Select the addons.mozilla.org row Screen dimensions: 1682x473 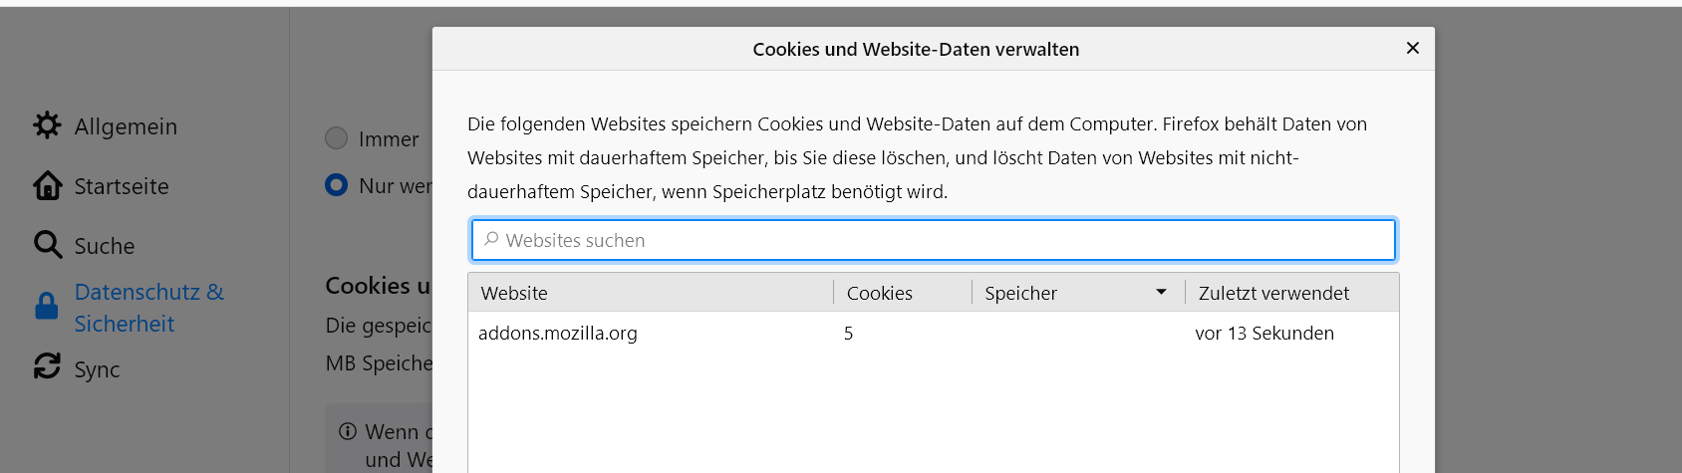pyautogui.click(x=558, y=334)
